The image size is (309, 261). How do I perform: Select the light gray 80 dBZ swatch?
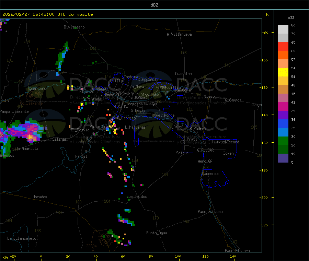(x=283, y=29)
